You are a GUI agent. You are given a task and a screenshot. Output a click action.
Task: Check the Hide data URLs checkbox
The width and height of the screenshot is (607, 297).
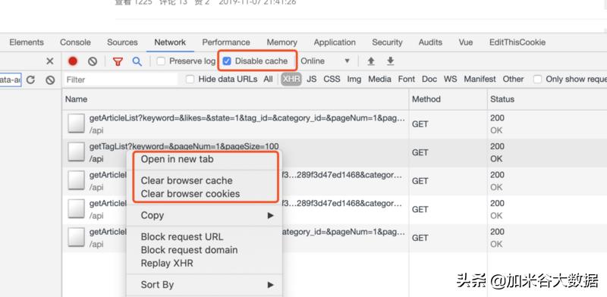click(190, 80)
